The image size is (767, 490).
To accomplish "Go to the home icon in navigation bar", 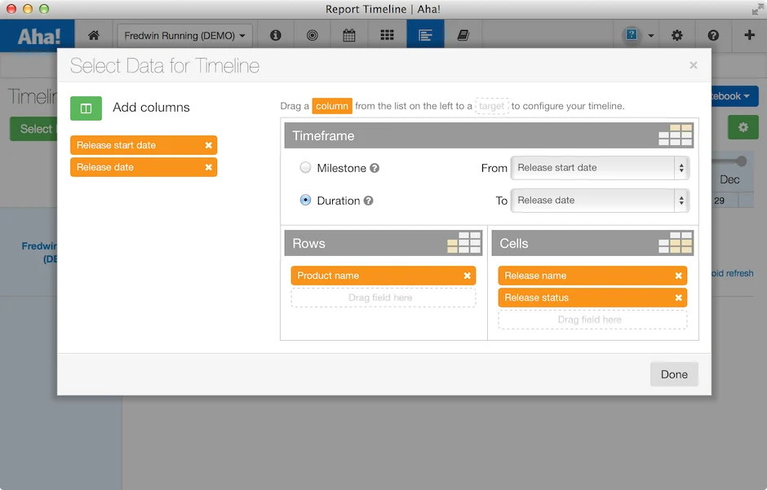I will pos(94,35).
